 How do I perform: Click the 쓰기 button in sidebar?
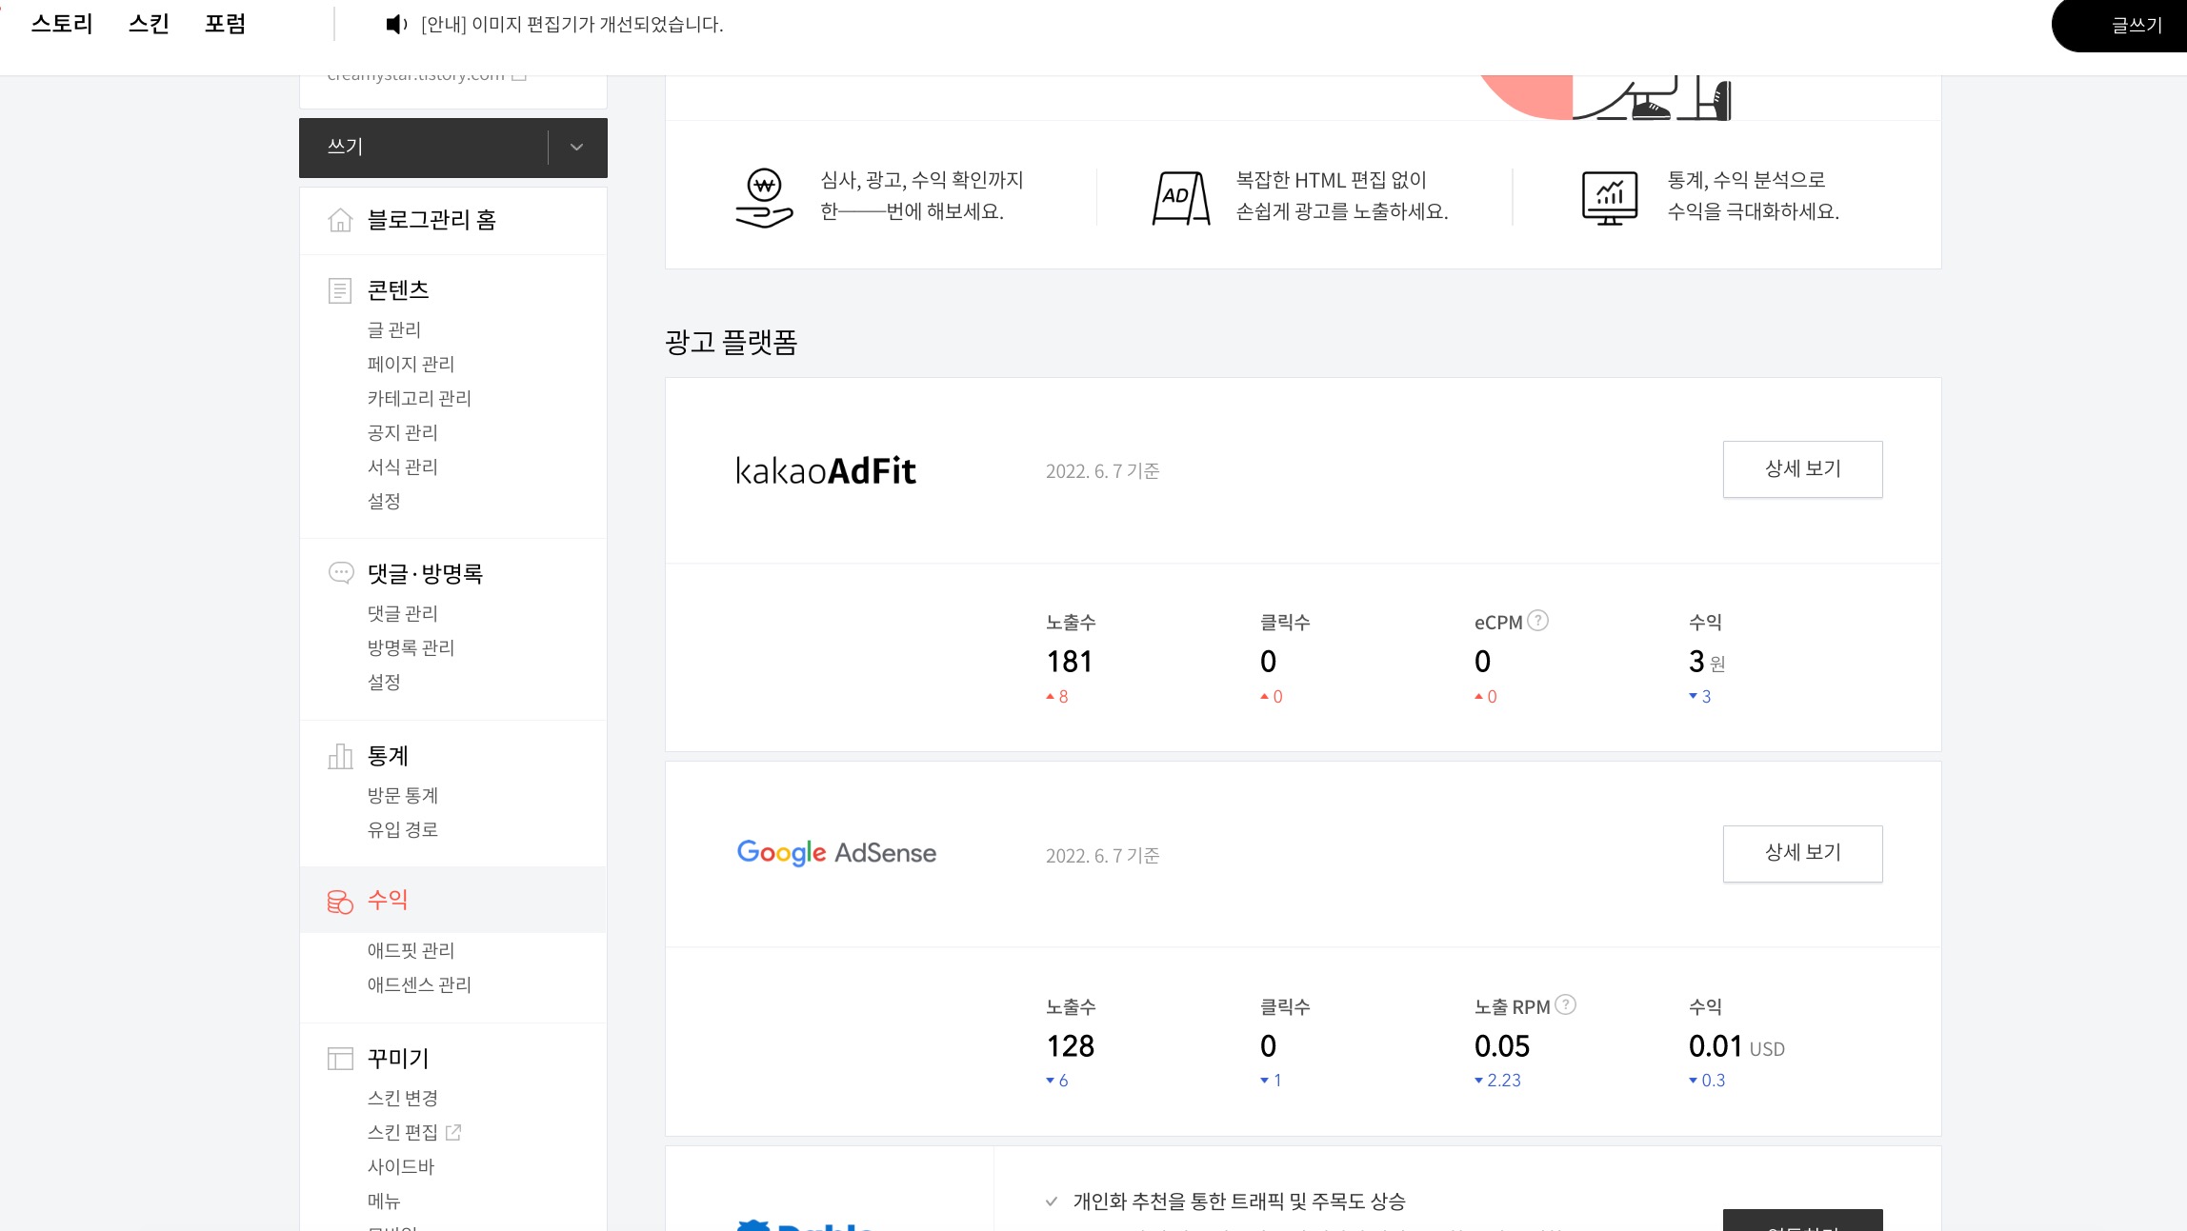(423, 148)
